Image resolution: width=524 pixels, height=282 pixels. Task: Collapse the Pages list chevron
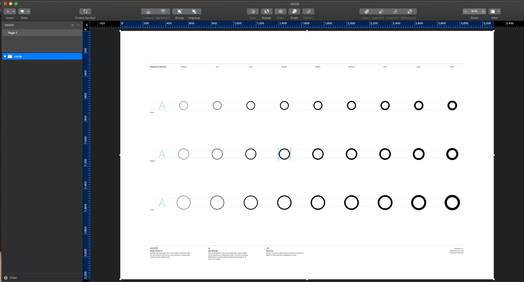[x=78, y=25]
